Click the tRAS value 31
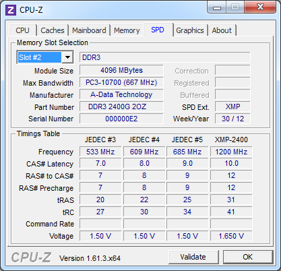This screenshot has width=281, height=271. point(231,200)
